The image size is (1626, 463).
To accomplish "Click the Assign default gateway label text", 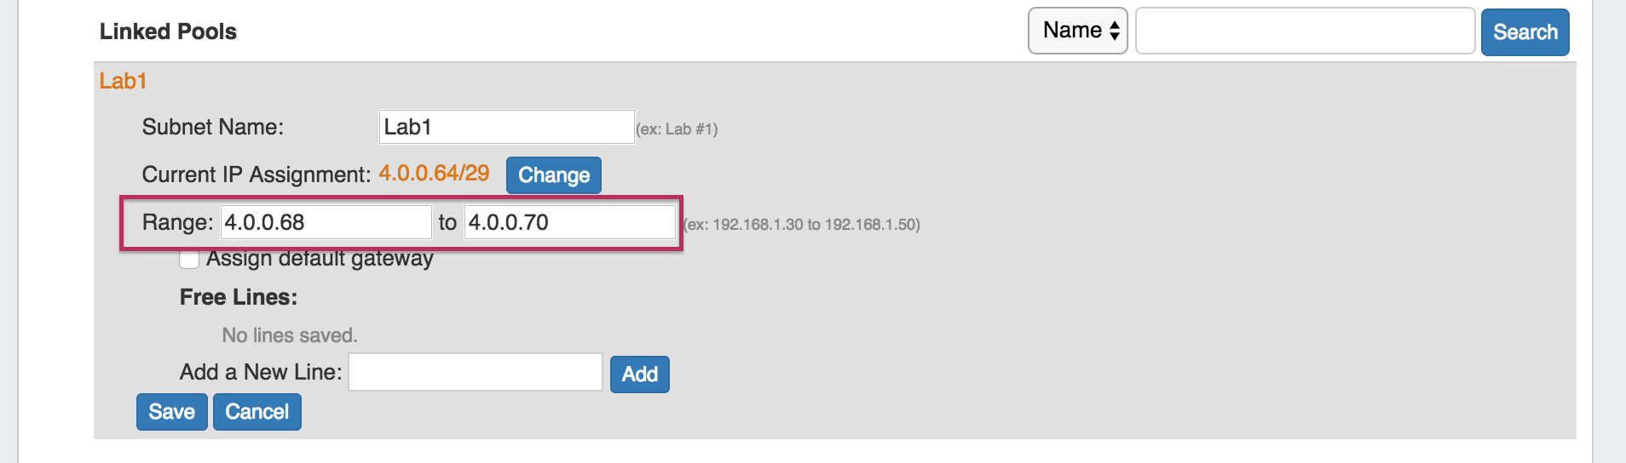I will pyautogui.click(x=320, y=258).
